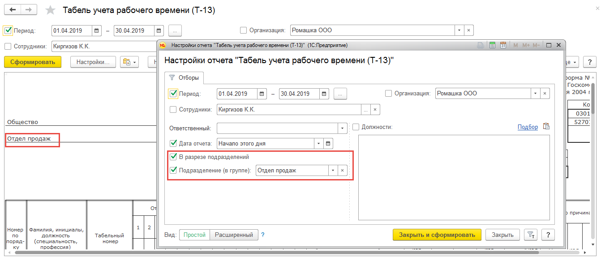Toggle the Сотрудники checkbox in the dialog

tap(174, 109)
